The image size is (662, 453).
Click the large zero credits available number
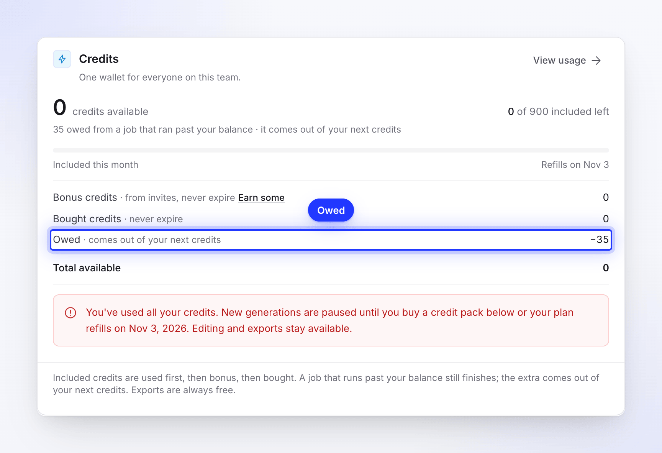[x=60, y=107]
